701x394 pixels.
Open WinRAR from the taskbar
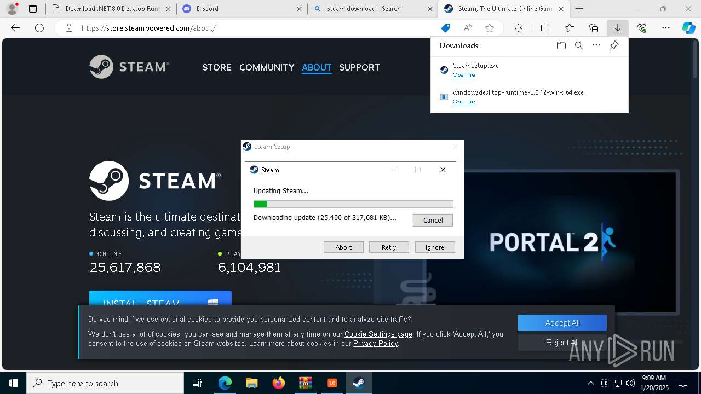305,383
